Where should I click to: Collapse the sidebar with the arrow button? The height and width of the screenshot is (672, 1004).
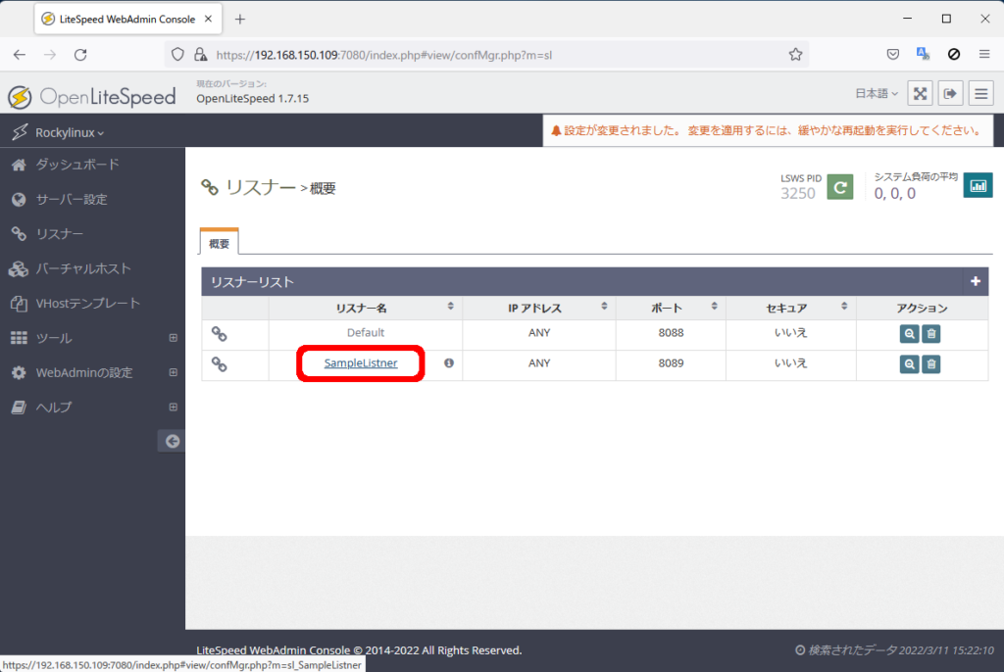tap(172, 442)
